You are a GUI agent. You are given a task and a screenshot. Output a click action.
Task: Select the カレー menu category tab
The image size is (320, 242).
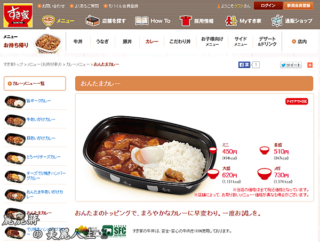(152, 42)
